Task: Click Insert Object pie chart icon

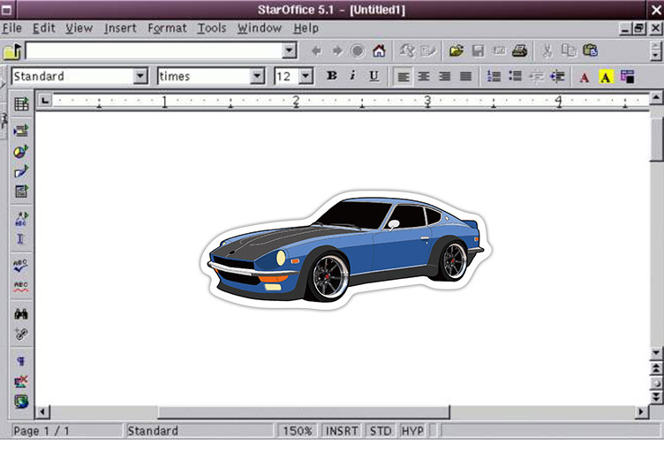Action: [21, 151]
